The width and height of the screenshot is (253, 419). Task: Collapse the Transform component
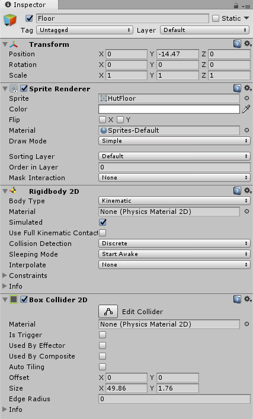pyautogui.click(x=5, y=44)
